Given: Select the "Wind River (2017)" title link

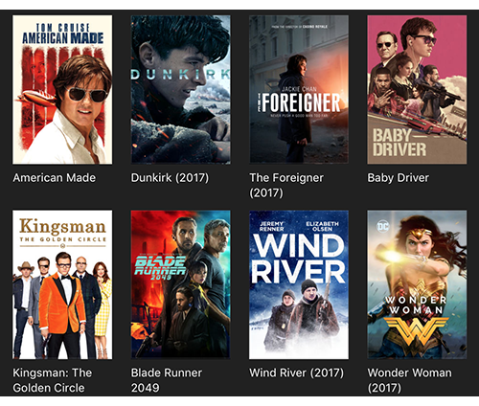Looking at the screenshot, I should [x=297, y=372].
